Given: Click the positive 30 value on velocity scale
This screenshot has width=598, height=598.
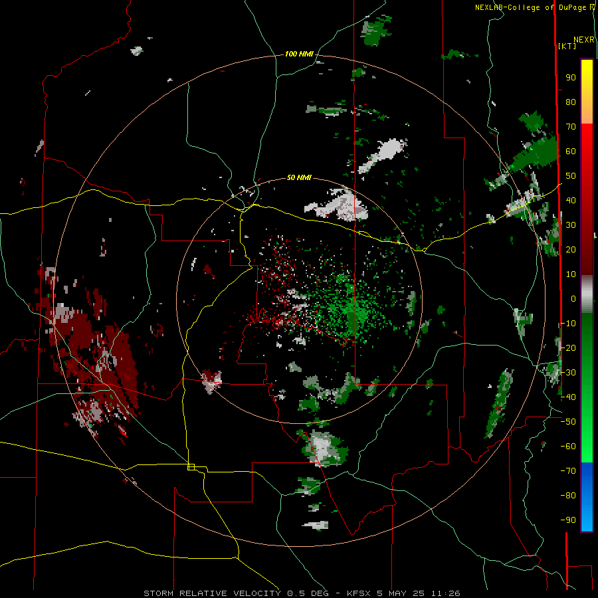Looking at the screenshot, I should coord(571,225).
